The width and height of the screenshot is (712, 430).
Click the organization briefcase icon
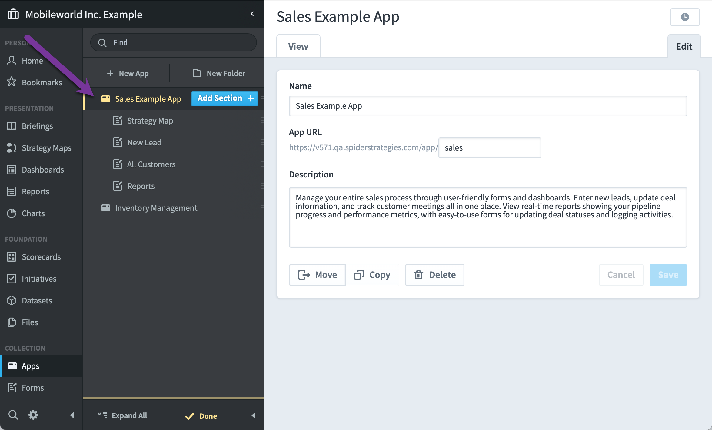pyautogui.click(x=13, y=14)
